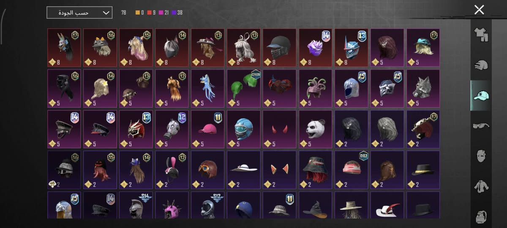The width and height of the screenshot is (507, 228).
Task: Filter by purple rarity count 38
Action: coord(177,13)
